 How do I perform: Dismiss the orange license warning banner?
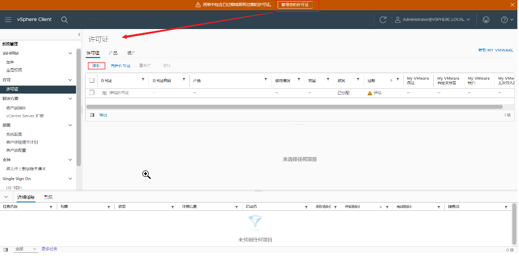pyautogui.click(x=513, y=5)
